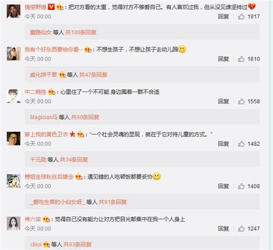The height and width of the screenshot is (250, 273).
Task: Click thumbs-up icon beside 1247
Action: click(x=241, y=229)
